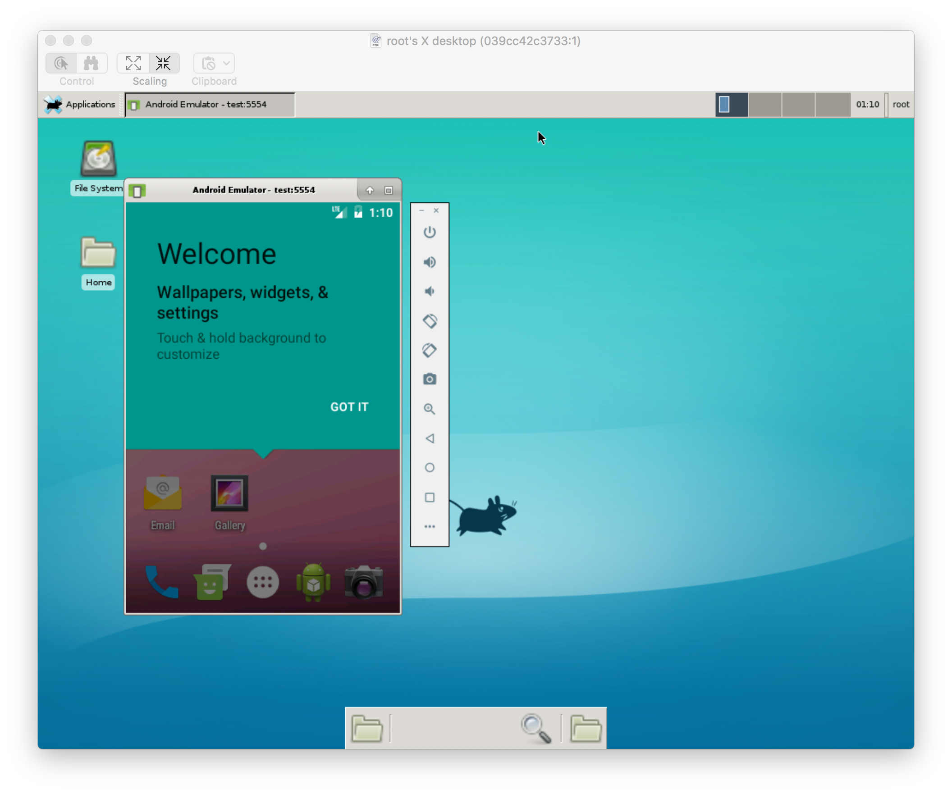
Task: Open the File System desktop icon
Action: click(x=98, y=159)
